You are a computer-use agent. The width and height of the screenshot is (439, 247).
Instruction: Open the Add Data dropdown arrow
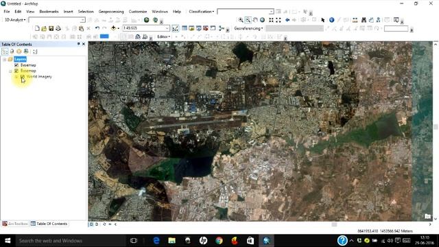[118, 28]
